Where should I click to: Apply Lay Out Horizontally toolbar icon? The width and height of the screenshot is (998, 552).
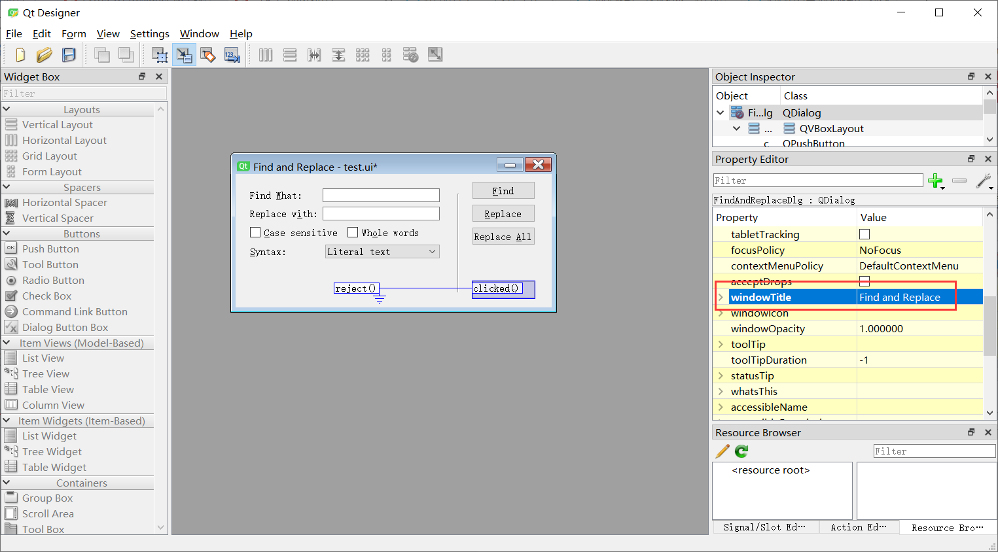[266, 55]
